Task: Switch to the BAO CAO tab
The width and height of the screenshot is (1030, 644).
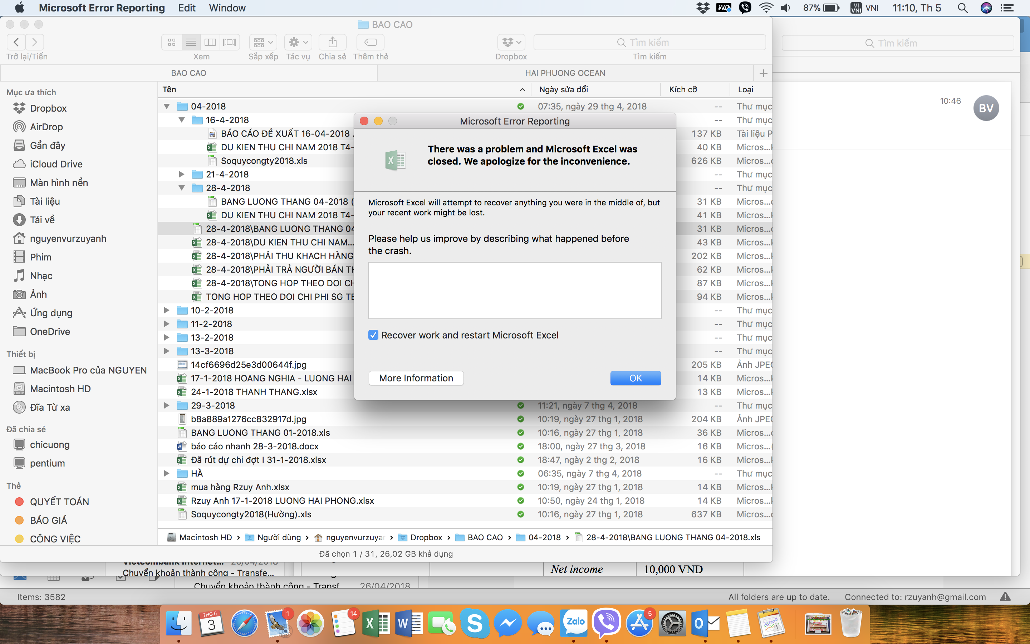Action: (188, 73)
